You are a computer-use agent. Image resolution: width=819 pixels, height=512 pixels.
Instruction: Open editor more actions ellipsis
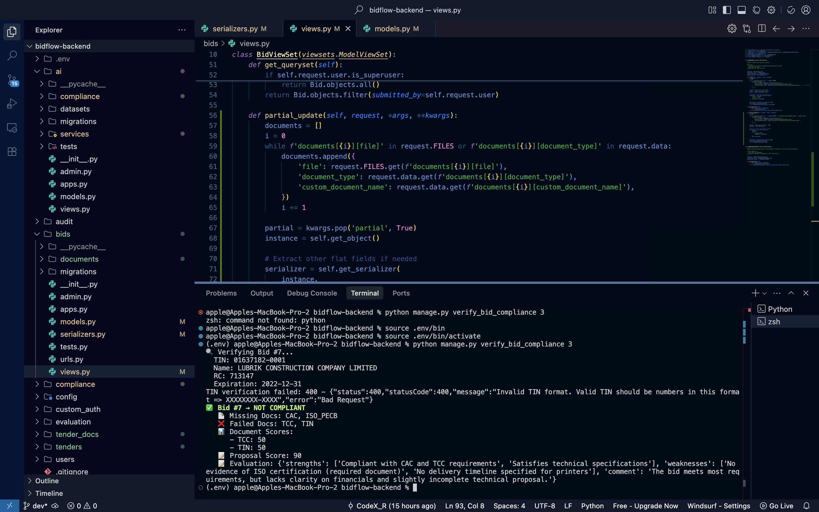pos(806,28)
